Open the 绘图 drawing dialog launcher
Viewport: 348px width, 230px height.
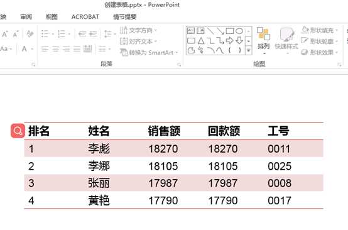tap(339, 65)
